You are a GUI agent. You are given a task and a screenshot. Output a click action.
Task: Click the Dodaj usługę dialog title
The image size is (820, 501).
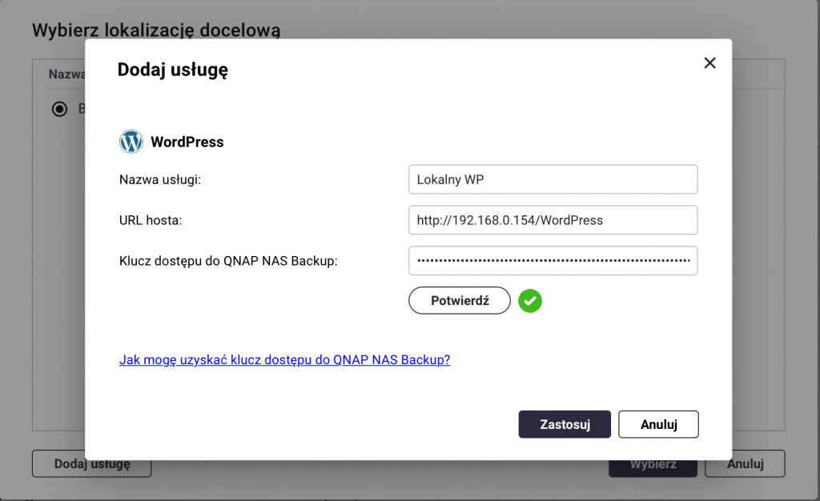(x=173, y=70)
